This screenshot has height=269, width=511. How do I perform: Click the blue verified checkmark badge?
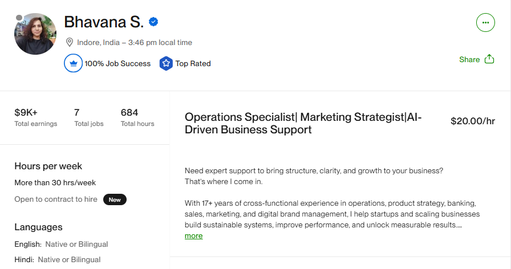153,22
